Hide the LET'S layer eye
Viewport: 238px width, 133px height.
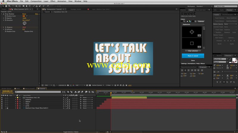click(x=2, y=106)
